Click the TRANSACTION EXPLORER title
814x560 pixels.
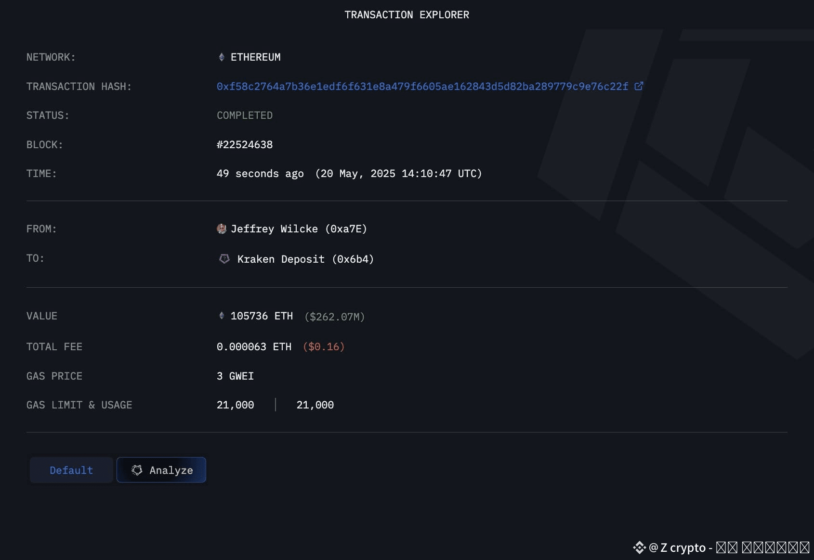(407, 14)
